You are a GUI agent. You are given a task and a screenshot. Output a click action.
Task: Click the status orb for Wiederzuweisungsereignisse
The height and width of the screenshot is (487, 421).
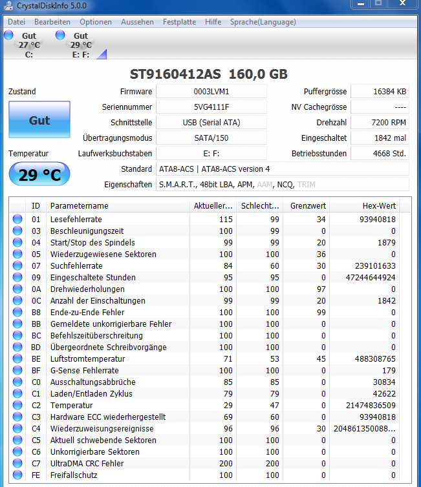17,428
